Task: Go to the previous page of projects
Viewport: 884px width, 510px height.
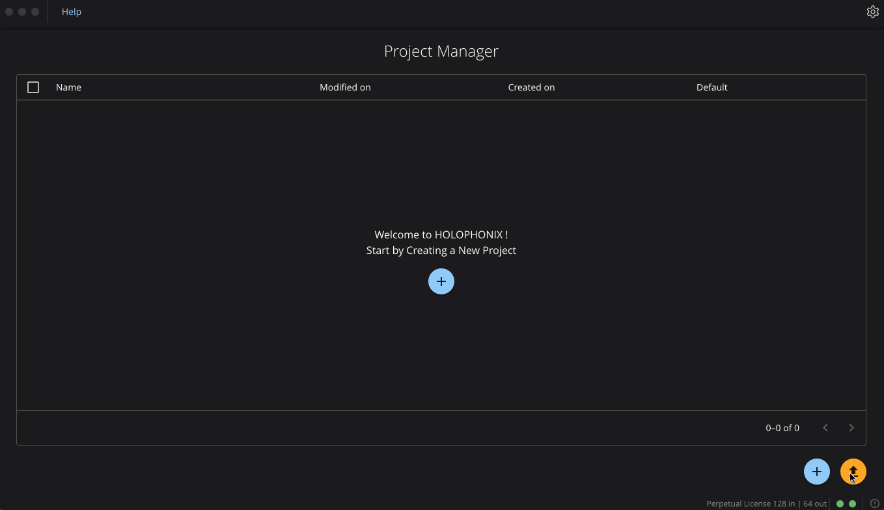Action: point(825,428)
